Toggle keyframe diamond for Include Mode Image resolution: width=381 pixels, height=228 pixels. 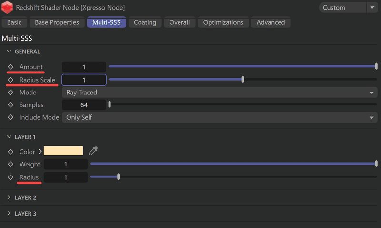10,117
